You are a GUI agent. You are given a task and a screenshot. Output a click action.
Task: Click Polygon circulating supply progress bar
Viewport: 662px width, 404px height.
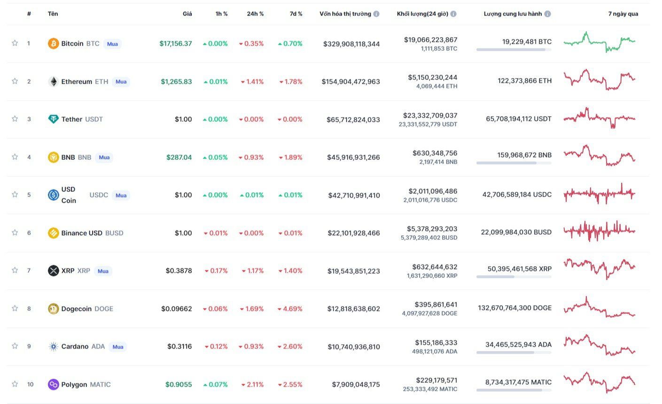tap(514, 390)
